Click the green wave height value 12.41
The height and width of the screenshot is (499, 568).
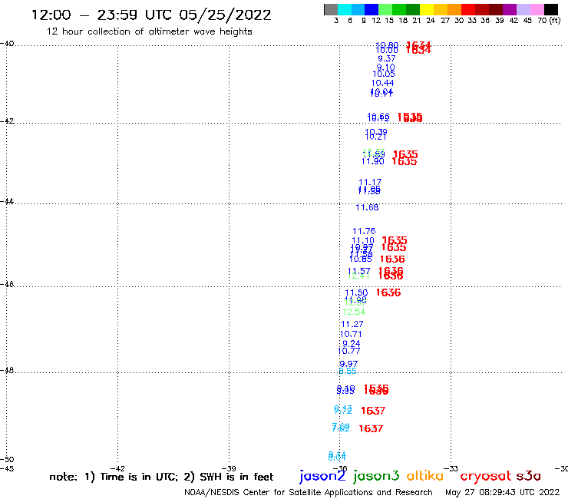(358, 276)
